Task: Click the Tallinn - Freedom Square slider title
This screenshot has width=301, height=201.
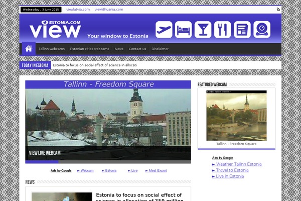Action: (108, 84)
